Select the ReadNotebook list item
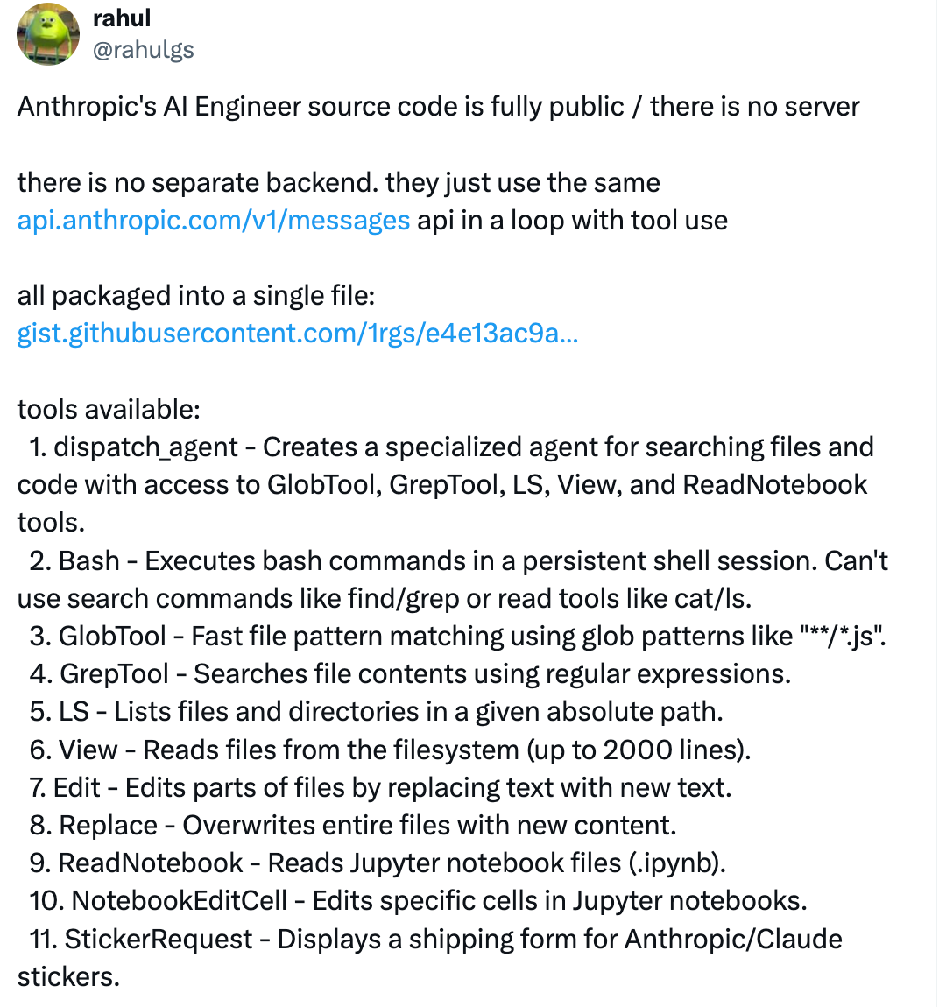This screenshot has height=1007, width=939. (x=377, y=863)
